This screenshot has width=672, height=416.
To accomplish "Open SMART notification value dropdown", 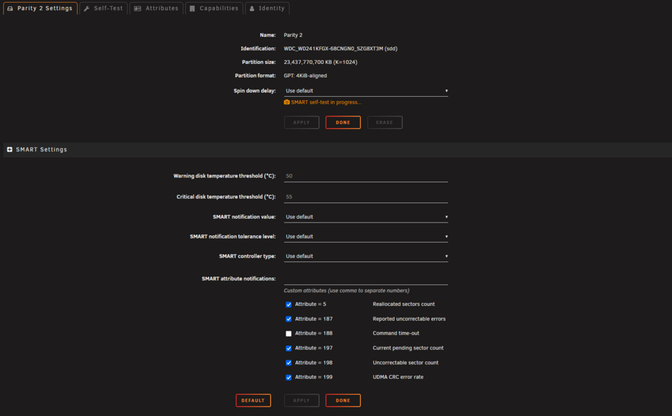I will click(x=366, y=217).
